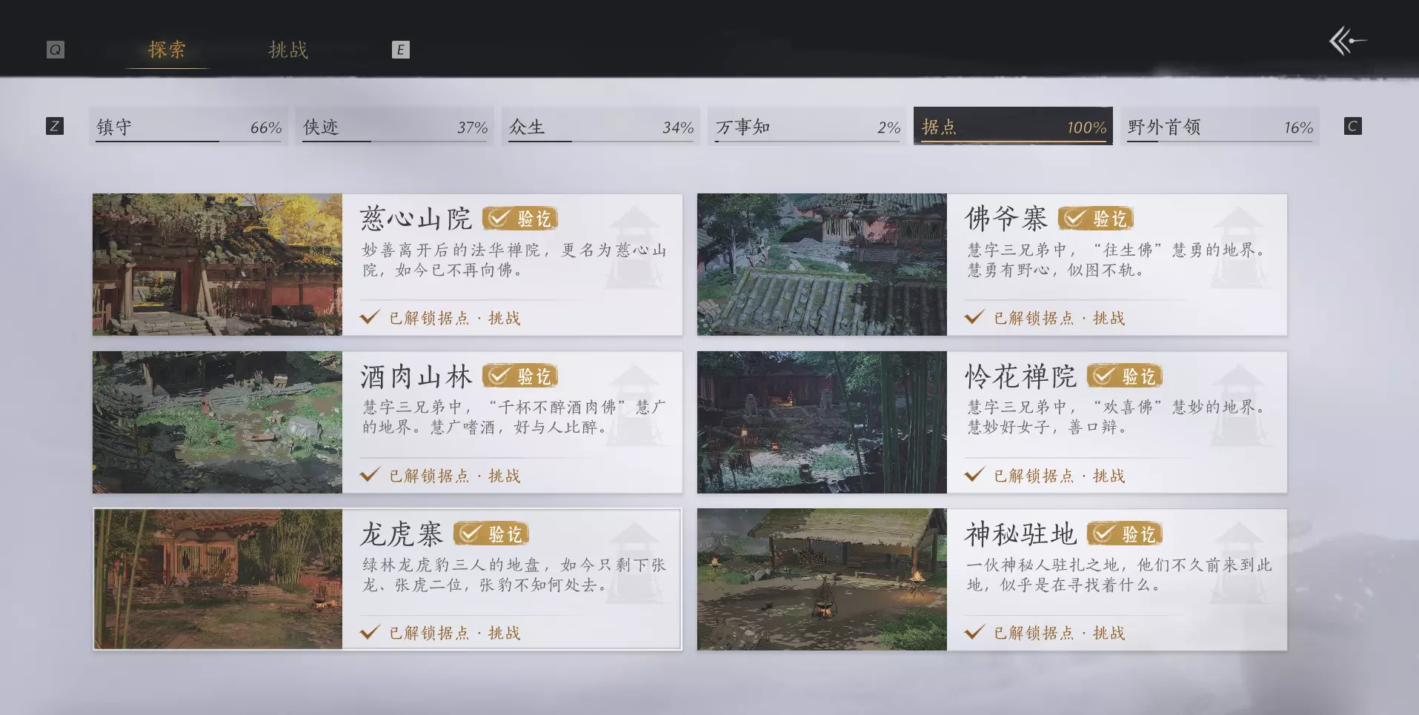Open the 酒肉山林 thumbnail image
Image resolution: width=1419 pixels, height=715 pixels.
(217, 422)
